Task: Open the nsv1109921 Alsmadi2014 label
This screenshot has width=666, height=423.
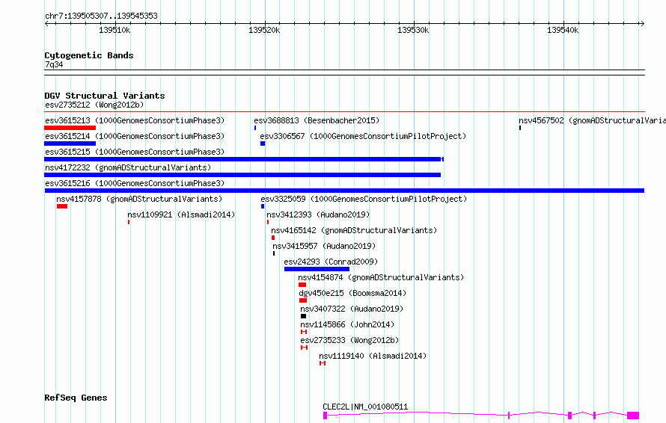Action: pyautogui.click(x=181, y=214)
